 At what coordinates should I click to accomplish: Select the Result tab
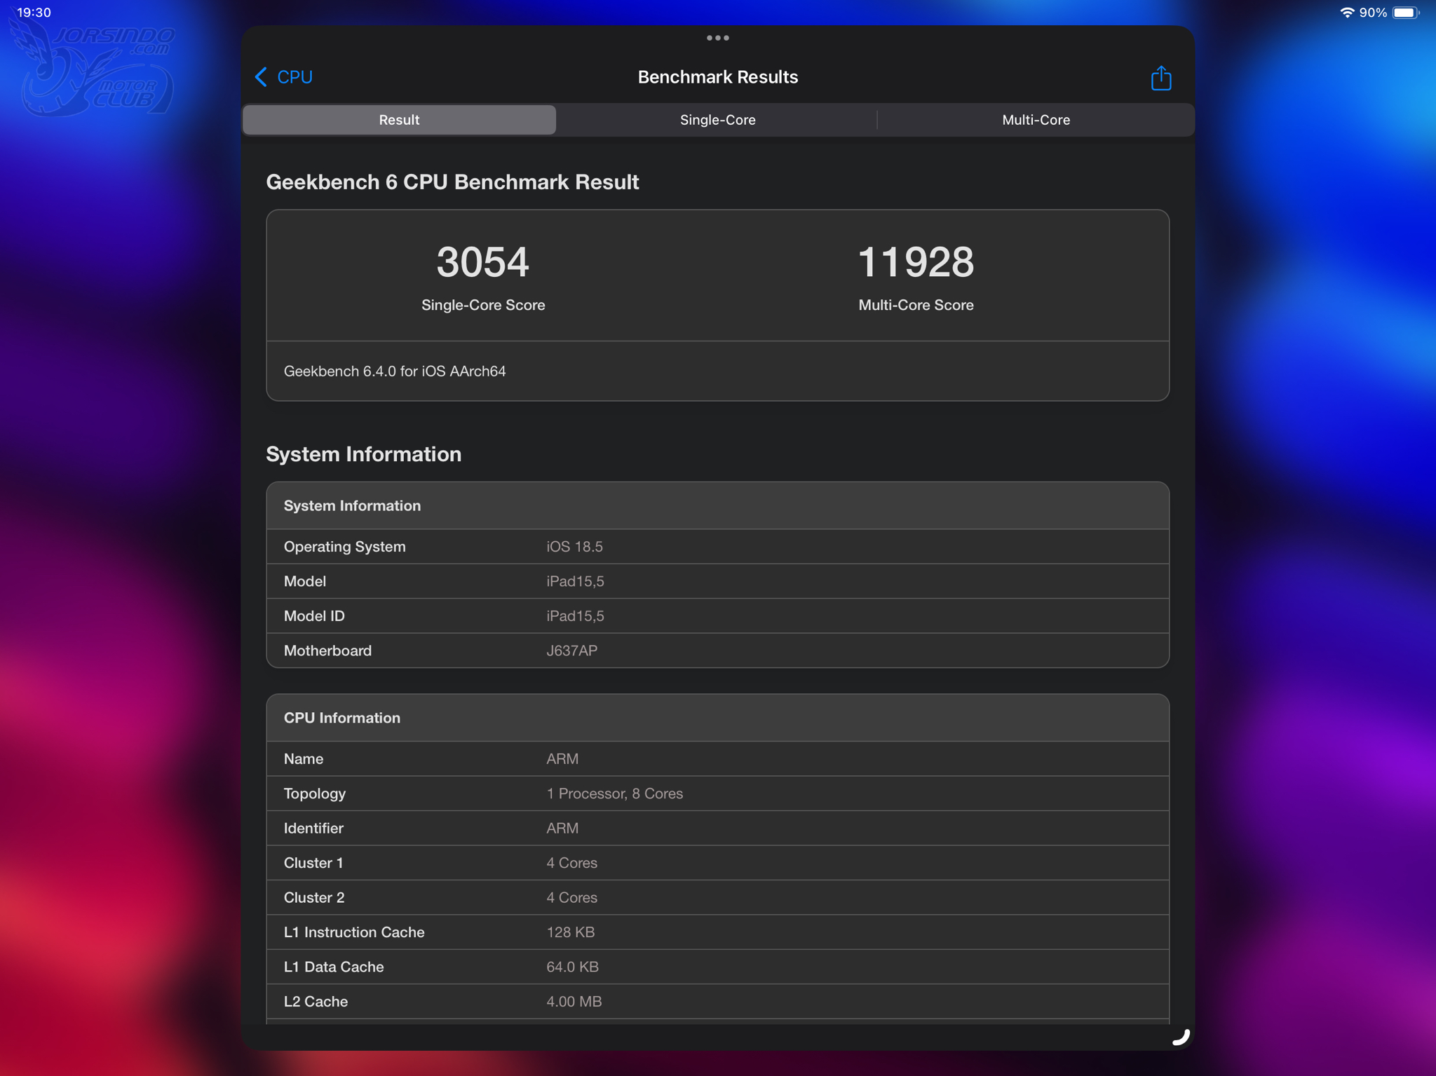pos(399,120)
